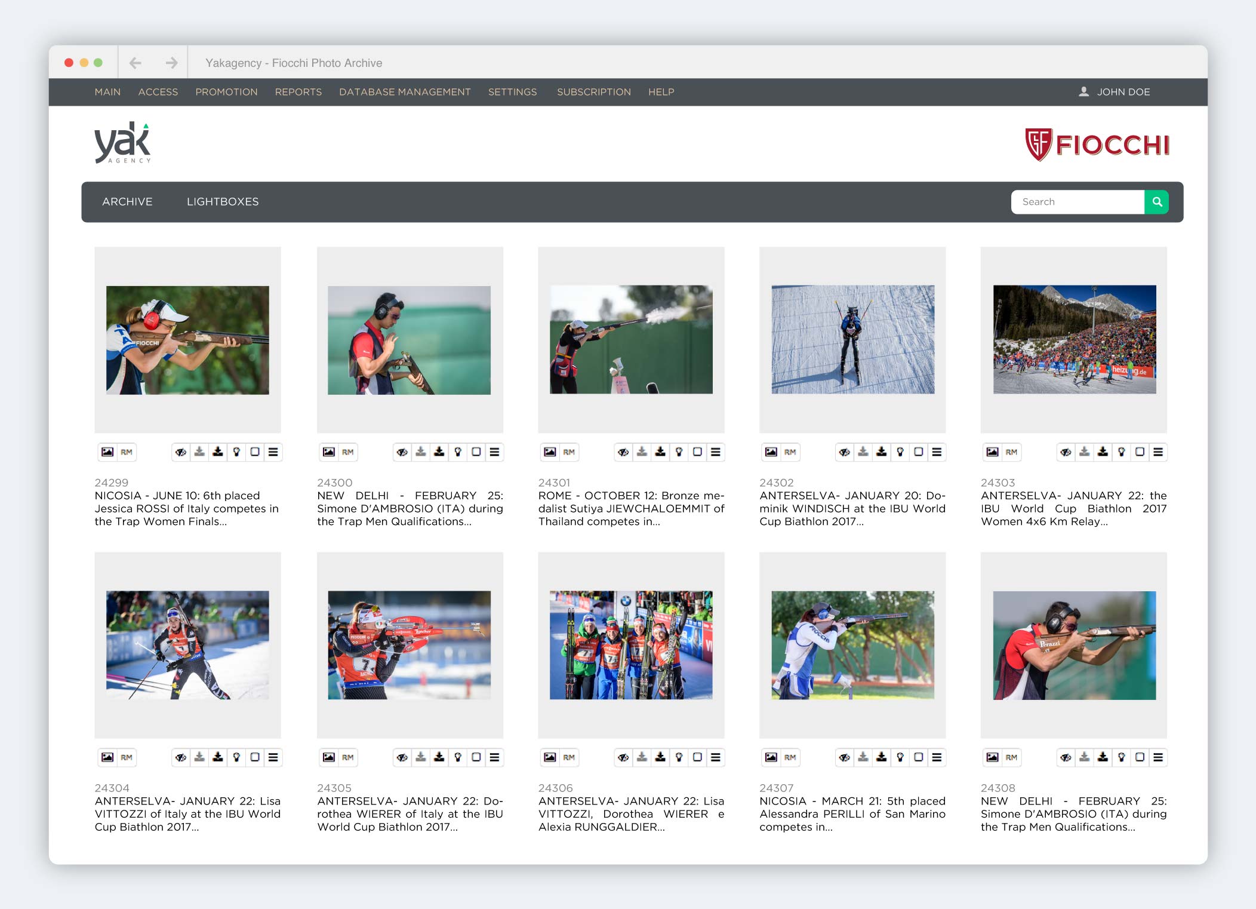The image size is (1256, 909).
Task: Click the RM badge under photo 24301
Action: [x=569, y=452]
